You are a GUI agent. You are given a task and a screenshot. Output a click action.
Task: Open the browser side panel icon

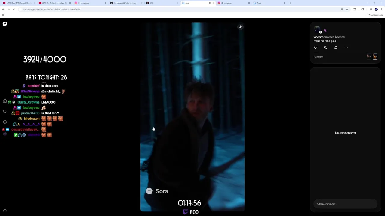(363, 9)
